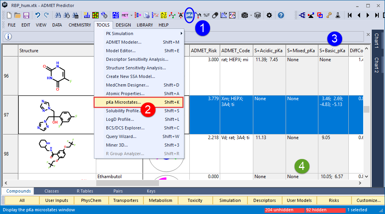Open the dropdown arrow next to MET

click(x=131, y=15)
